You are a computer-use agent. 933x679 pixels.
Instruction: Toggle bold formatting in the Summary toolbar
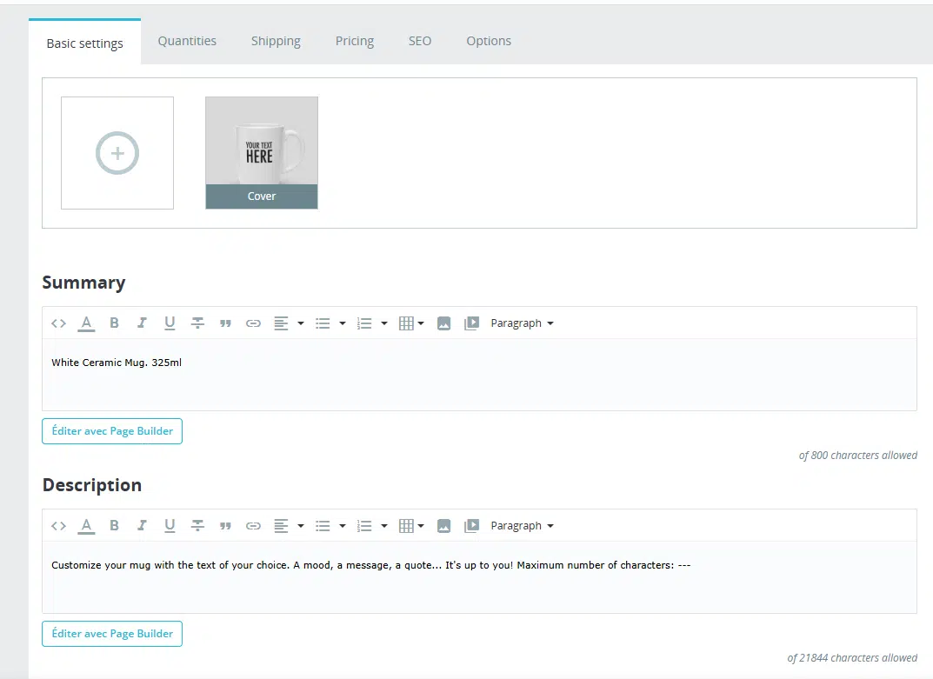click(114, 323)
